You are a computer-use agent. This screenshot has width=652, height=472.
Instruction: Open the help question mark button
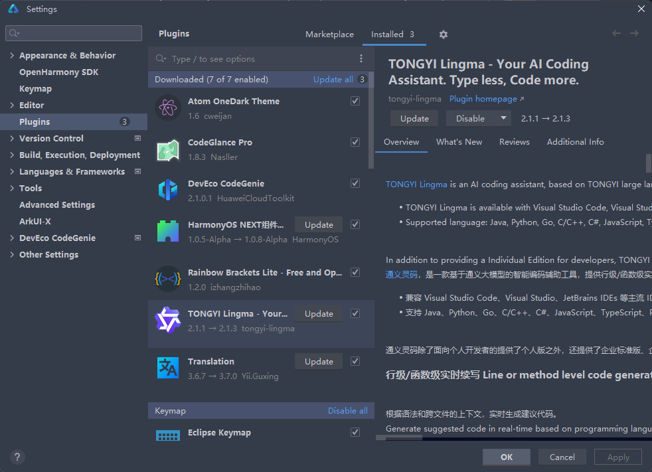point(17,457)
